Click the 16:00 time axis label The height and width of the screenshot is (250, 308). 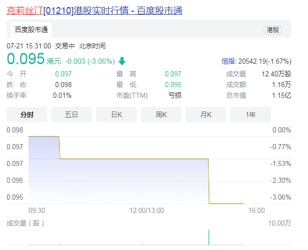pos(257,210)
